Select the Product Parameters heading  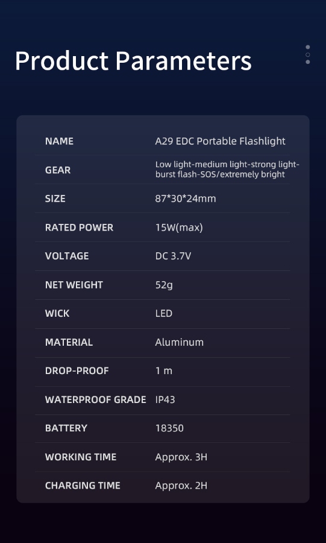point(133,61)
